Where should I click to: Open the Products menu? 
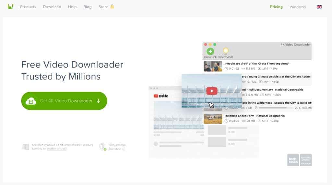pos(28,7)
